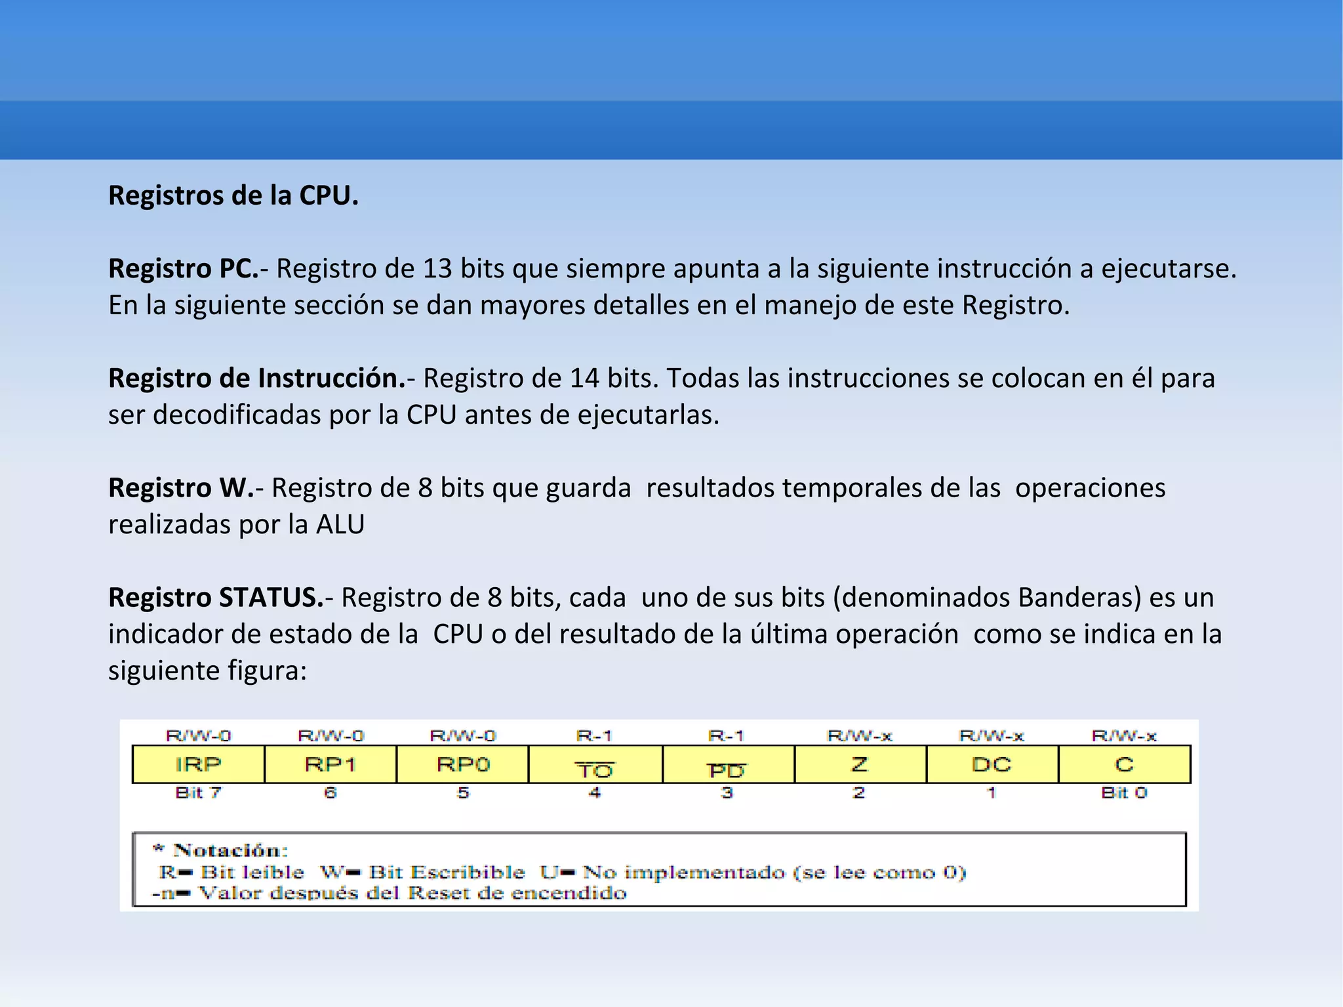The image size is (1343, 1007).
Task: Click 'En la siguiente sección' line
Action: coord(589,305)
